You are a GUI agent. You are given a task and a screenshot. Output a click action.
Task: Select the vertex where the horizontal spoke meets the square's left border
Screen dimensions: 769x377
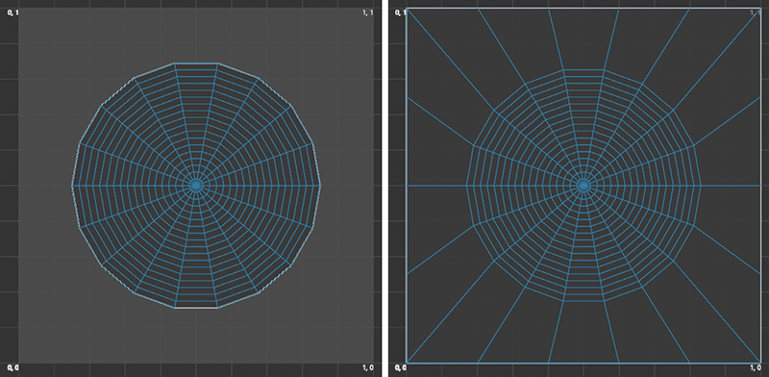407,185
